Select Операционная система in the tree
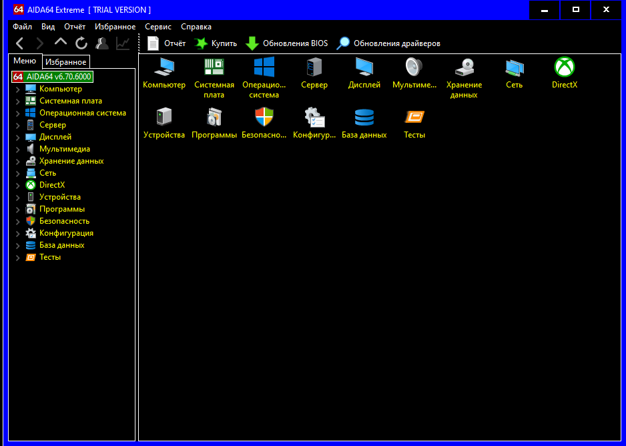This screenshot has width=626, height=446. 82,113
